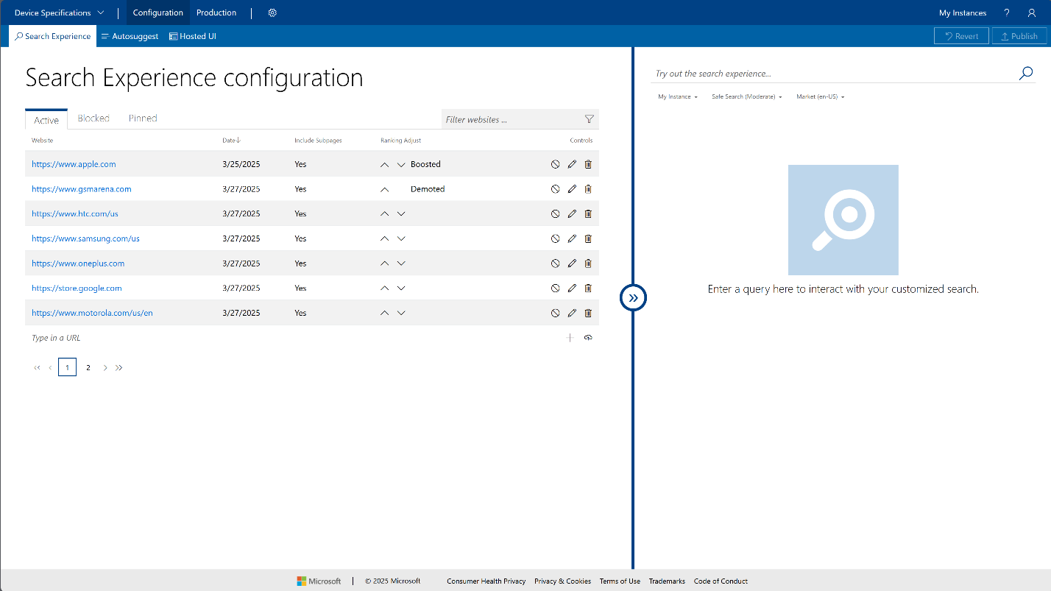Edit the gsmarena.com entry
The height and width of the screenshot is (591, 1051).
point(572,189)
